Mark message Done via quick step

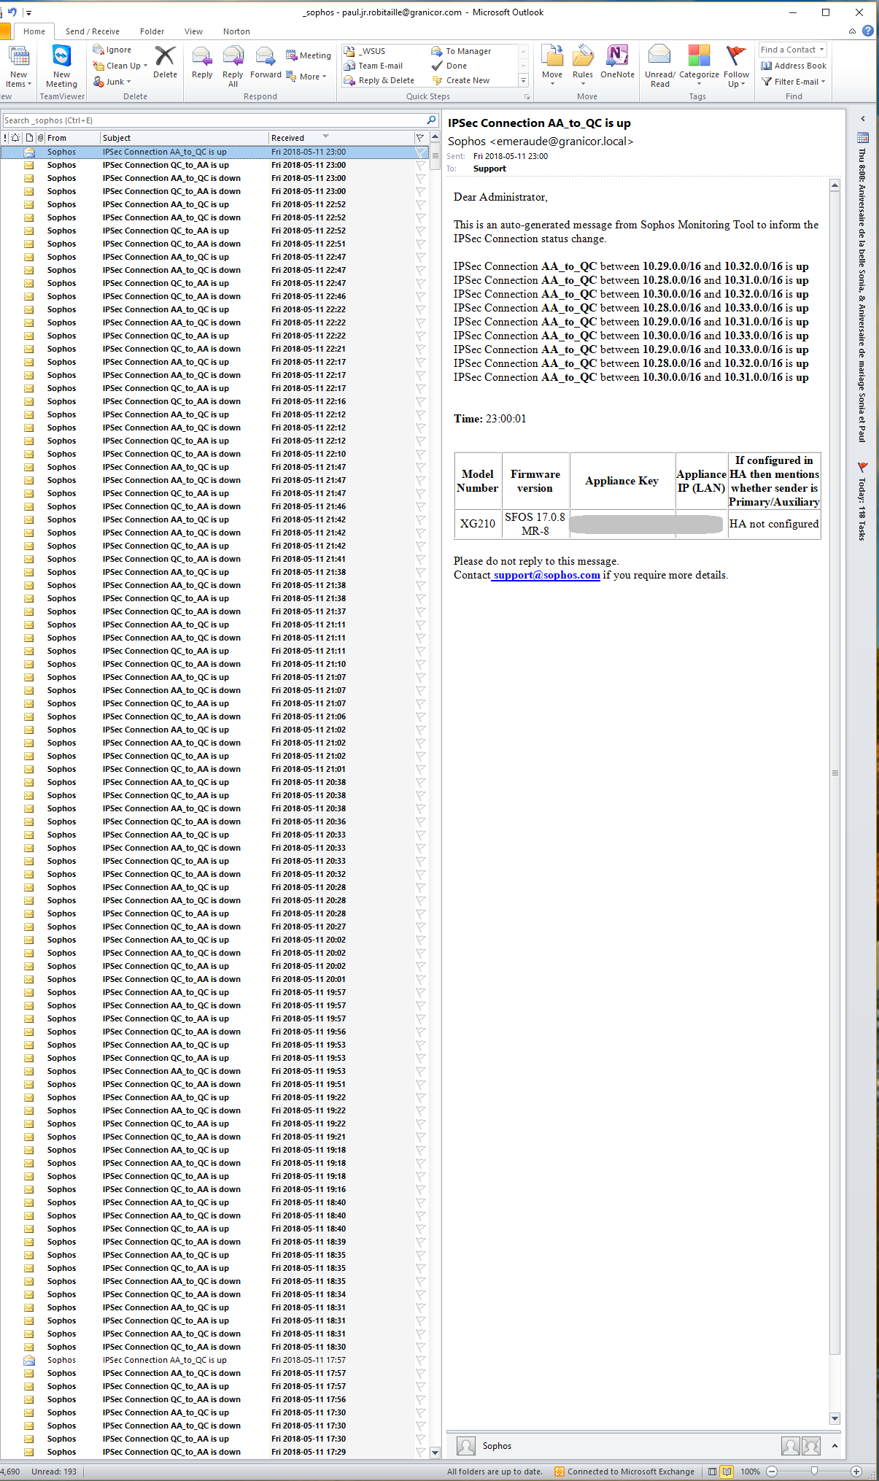coord(449,66)
